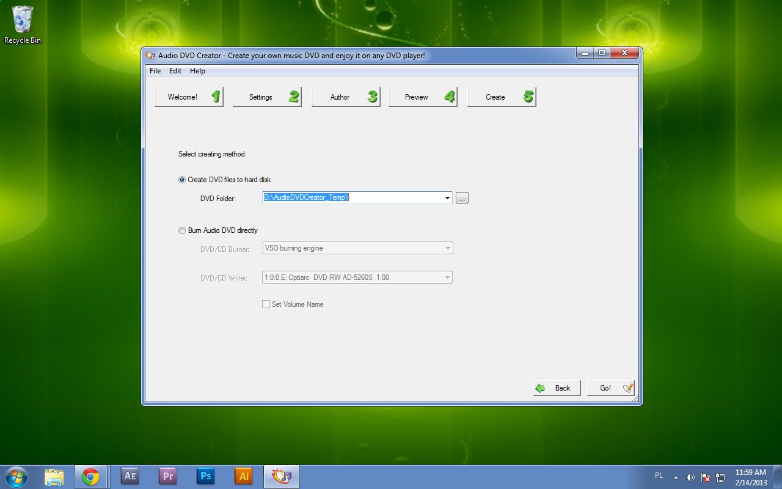This screenshot has width=782, height=489.
Task: Click the Go! button
Action: [611, 388]
